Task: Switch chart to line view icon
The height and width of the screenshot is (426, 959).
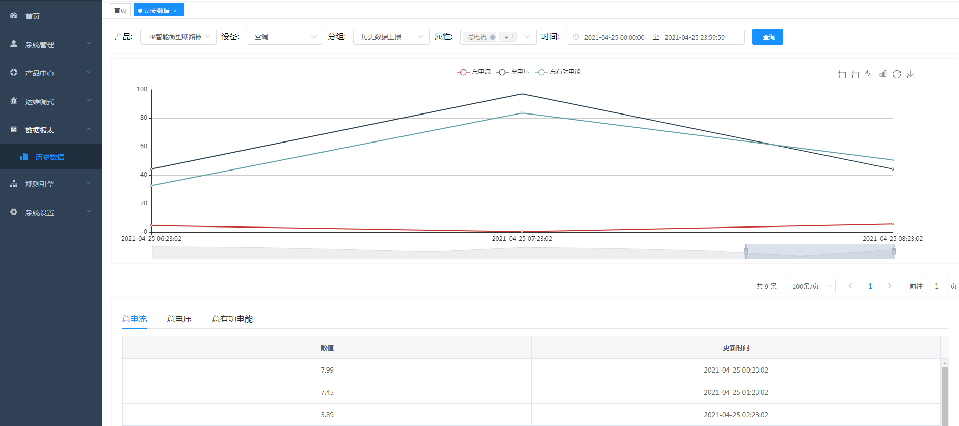Action: (869, 74)
